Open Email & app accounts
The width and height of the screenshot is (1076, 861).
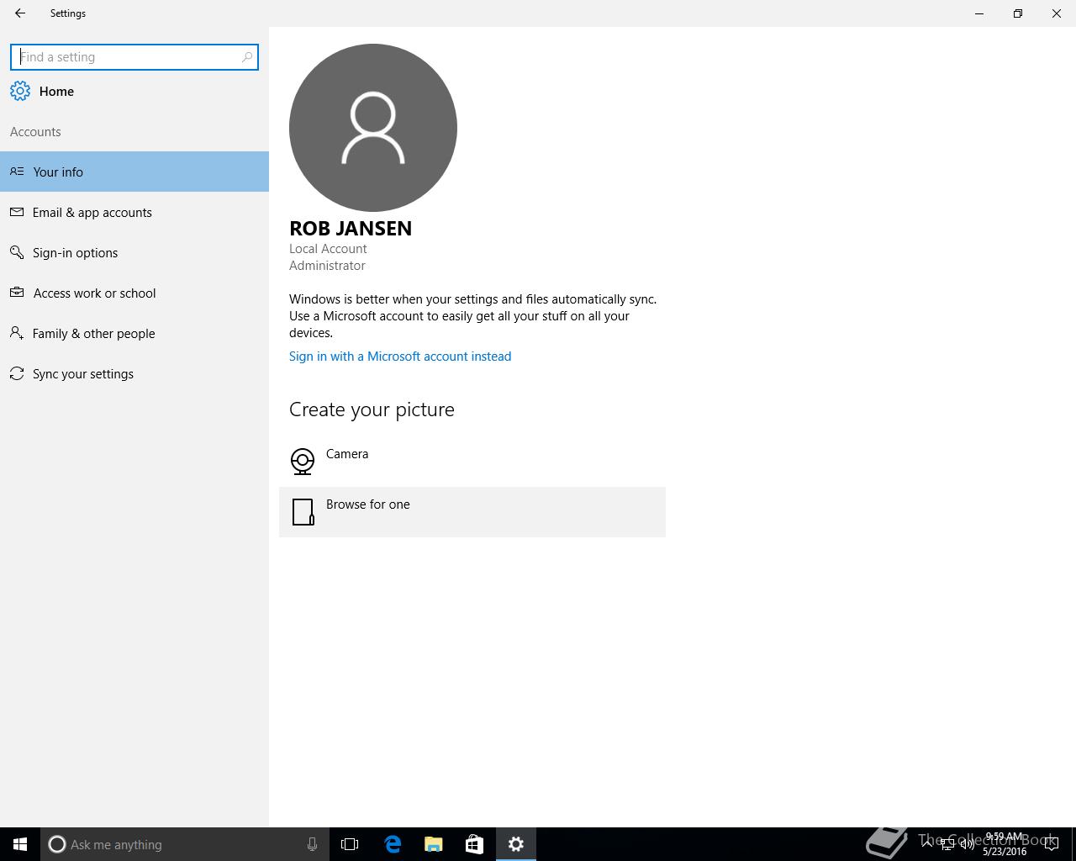point(134,212)
